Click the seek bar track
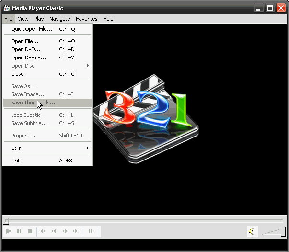Image resolution: width=289 pixels, height=252 pixels. point(146,221)
